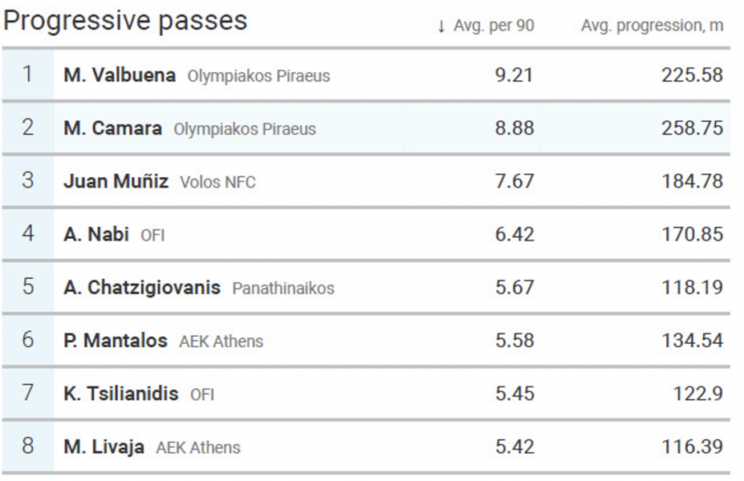The image size is (744, 481).
Task: Open P. Mantalos player profile
Action: pyautogui.click(x=116, y=341)
